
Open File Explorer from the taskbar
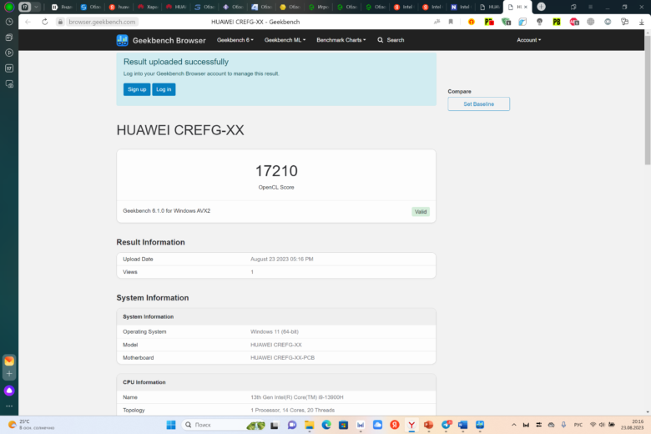pos(310,425)
